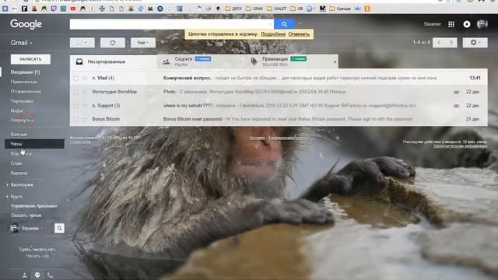Expand the Круги tree in the sidebar

pyautogui.click(x=7, y=197)
